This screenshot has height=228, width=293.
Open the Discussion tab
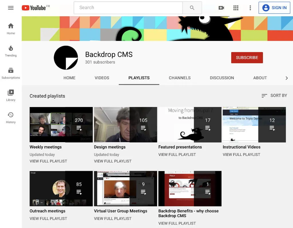[222, 78]
